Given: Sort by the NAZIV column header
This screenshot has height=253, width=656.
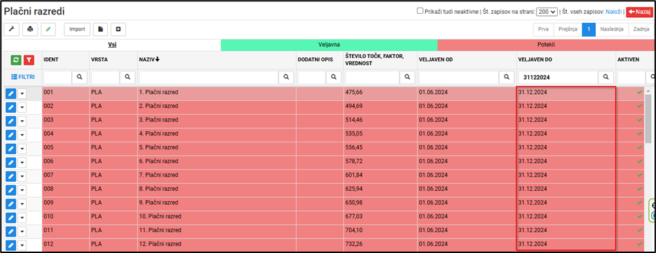Looking at the screenshot, I should point(149,59).
